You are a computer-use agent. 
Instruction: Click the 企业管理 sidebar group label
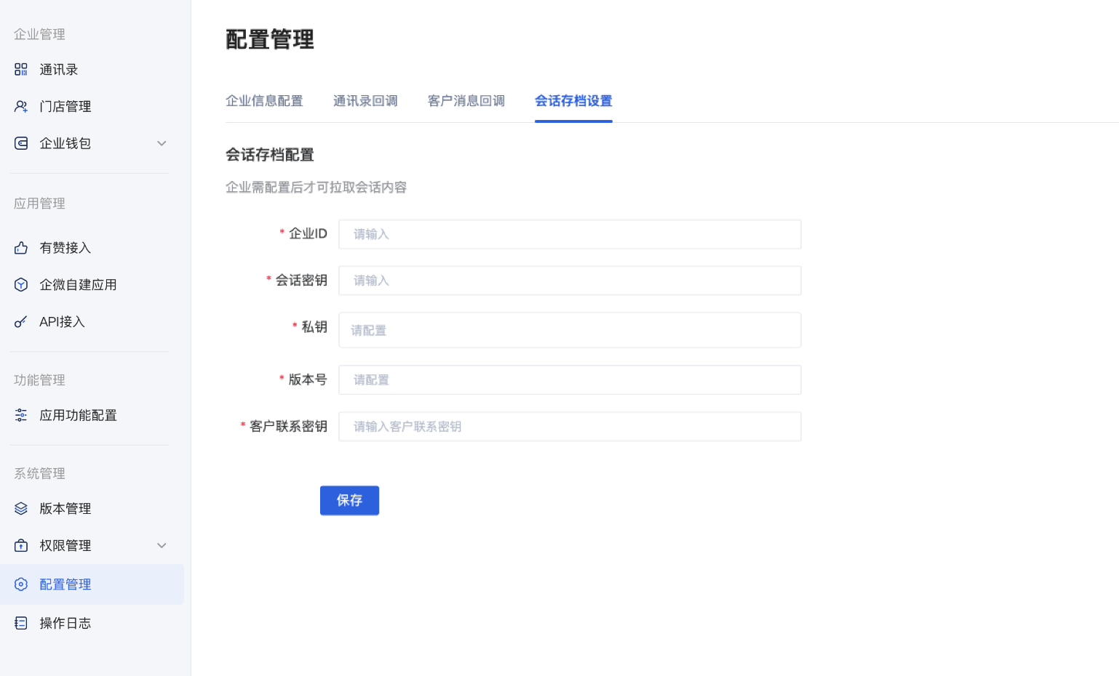[39, 34]
